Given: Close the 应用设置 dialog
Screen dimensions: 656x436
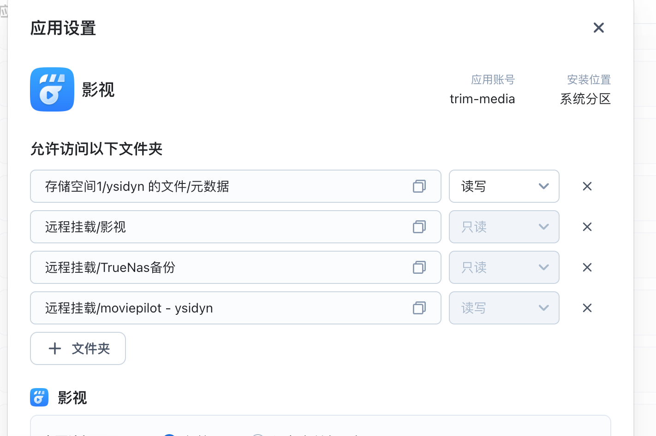Looking at the screenshot, I should [x=598, y=28].
